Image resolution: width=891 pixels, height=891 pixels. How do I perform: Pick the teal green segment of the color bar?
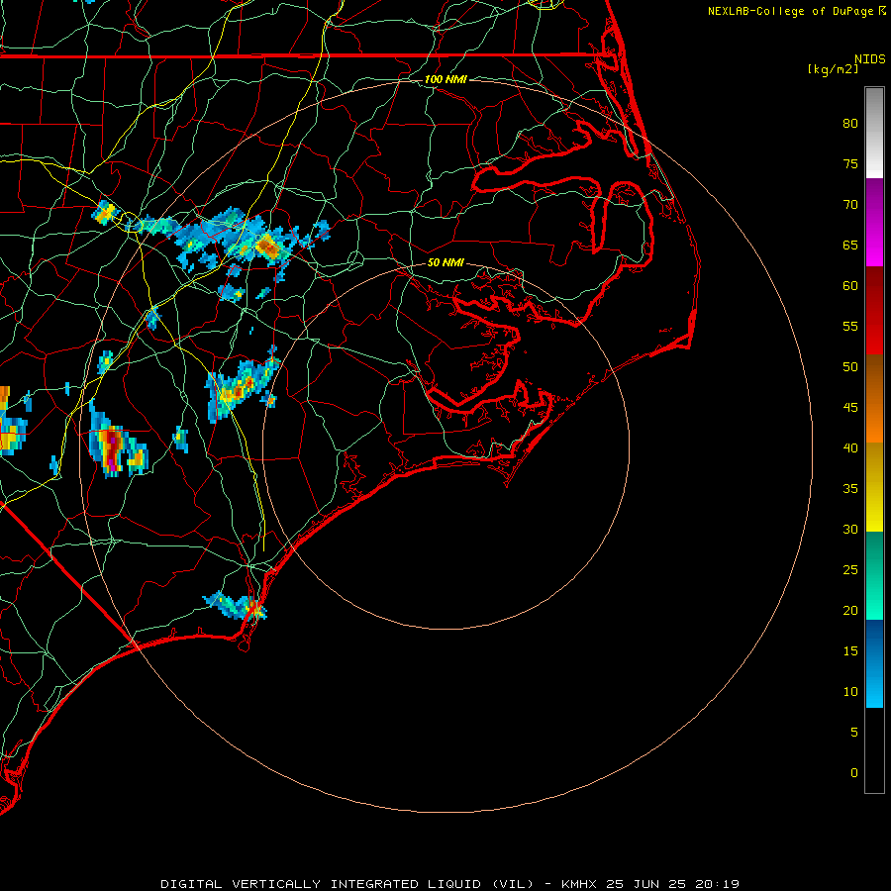click(x=874, y=575)
